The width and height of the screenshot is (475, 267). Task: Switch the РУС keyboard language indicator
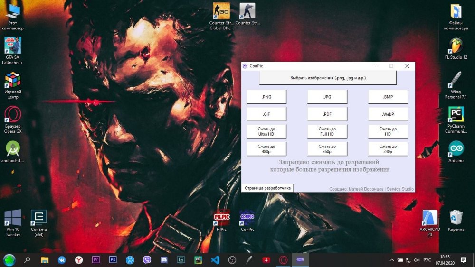(427, 260)
